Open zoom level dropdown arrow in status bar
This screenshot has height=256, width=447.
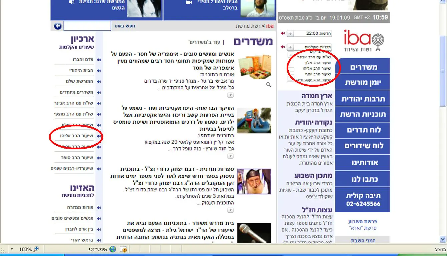click(12, 249)
